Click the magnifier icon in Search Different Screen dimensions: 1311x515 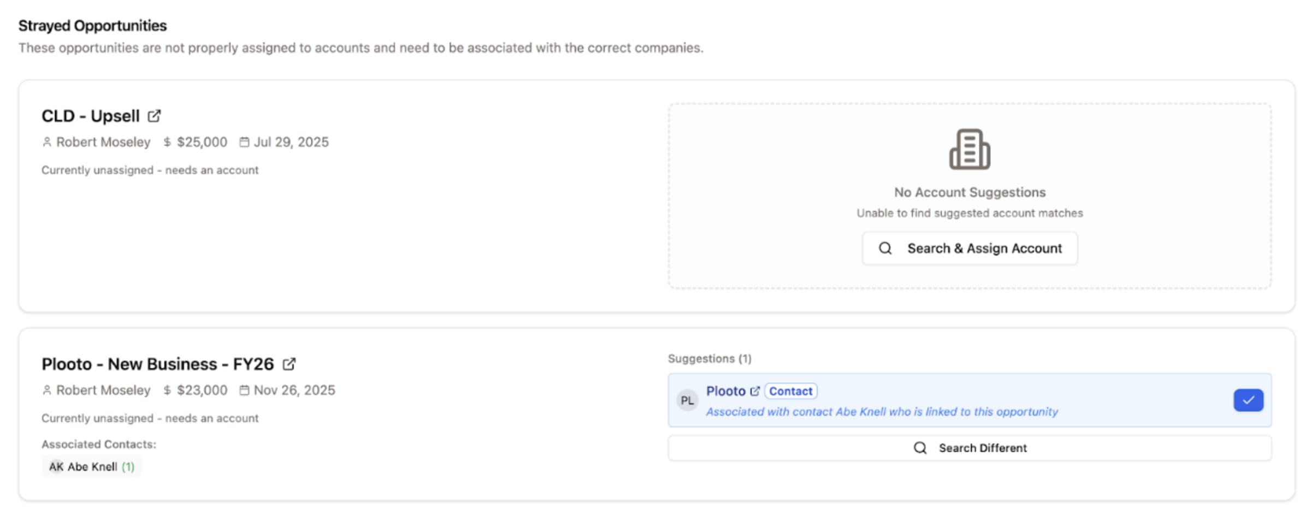point(920,448)
